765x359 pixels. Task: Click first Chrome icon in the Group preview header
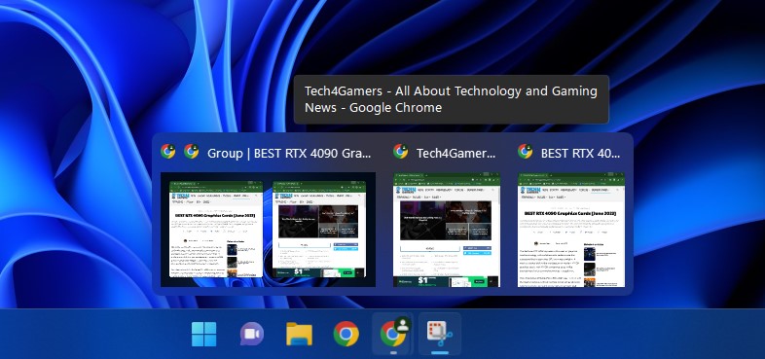167,152
